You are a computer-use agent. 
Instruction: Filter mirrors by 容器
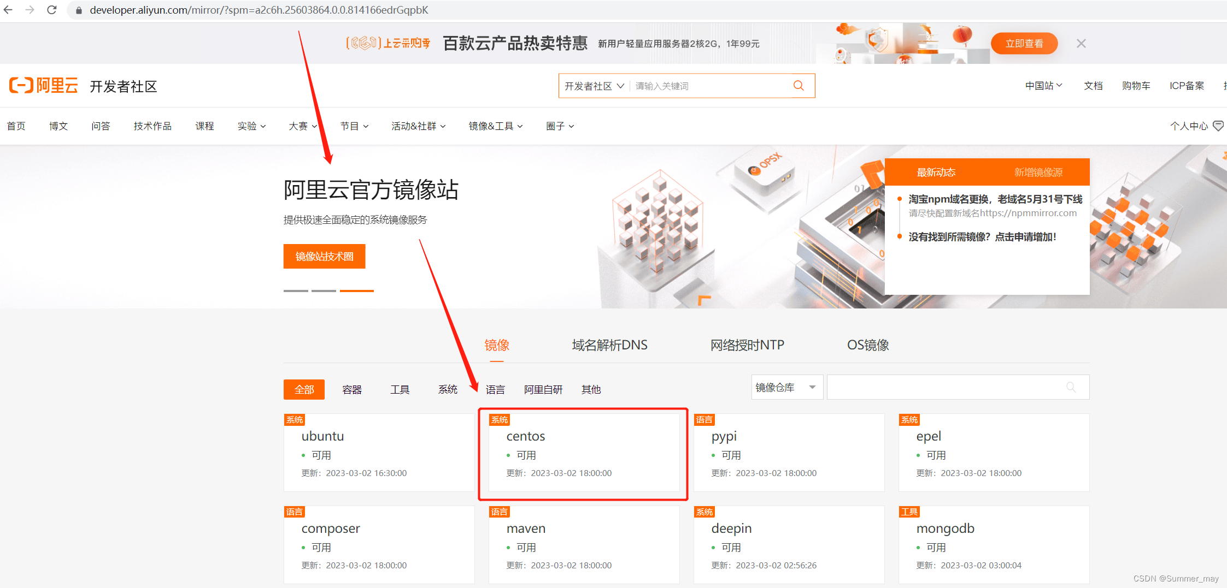pyautogui.click(x=352, y=389)
